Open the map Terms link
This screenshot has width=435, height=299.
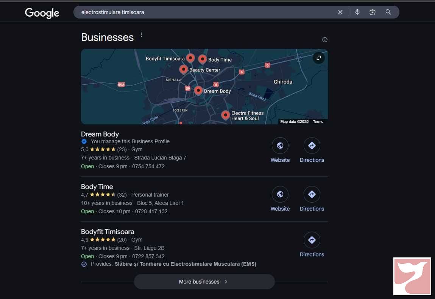(x=318, y=122)
